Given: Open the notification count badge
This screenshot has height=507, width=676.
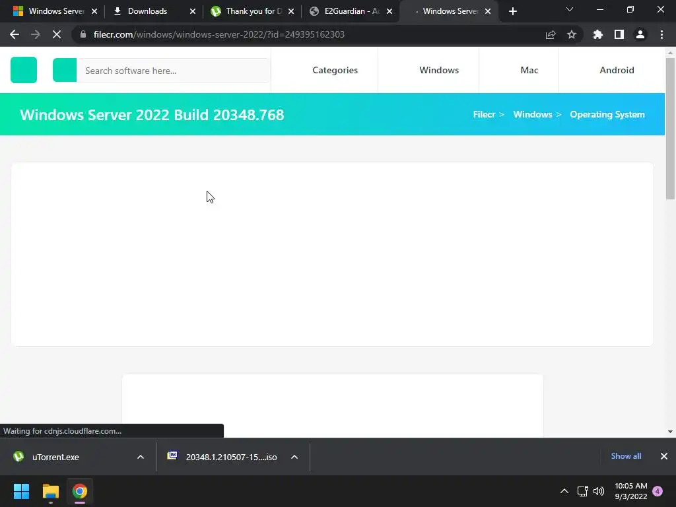Looking at the screenshot, I should (658, 491).
